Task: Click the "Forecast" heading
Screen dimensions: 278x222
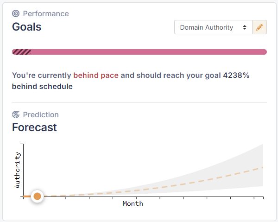Action: [x=34, y=127]
